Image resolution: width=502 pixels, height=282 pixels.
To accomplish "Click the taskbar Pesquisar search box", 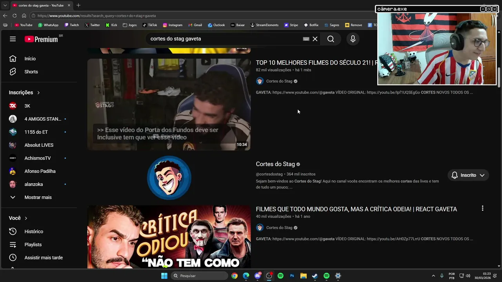I will [x=200, y=276].
